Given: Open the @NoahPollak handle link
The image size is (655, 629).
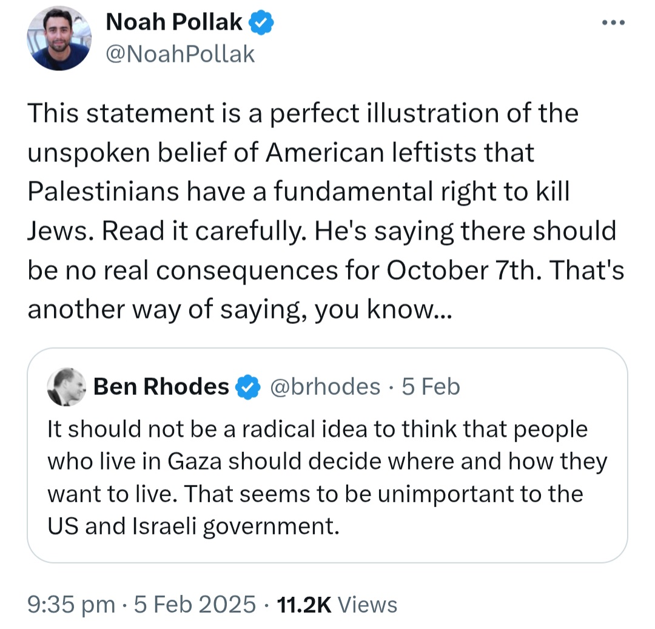Looking at the screenshot, I should tap(180, 55).
